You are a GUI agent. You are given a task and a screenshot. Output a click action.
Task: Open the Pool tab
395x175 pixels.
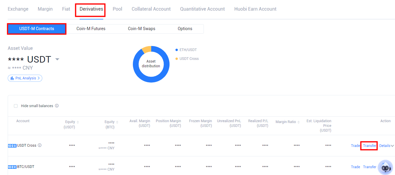(117, 9)
